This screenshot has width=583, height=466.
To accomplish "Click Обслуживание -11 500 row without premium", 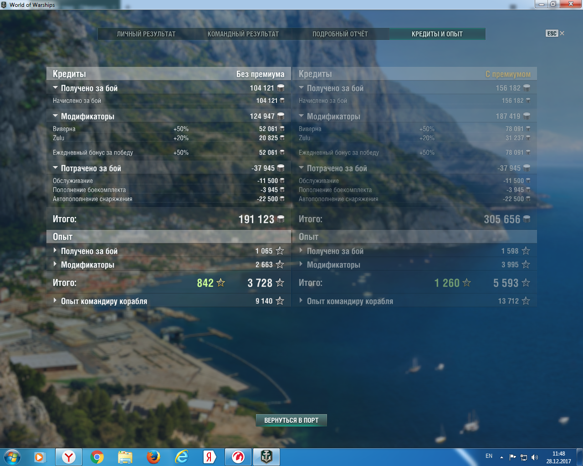I will coord(169,181).
